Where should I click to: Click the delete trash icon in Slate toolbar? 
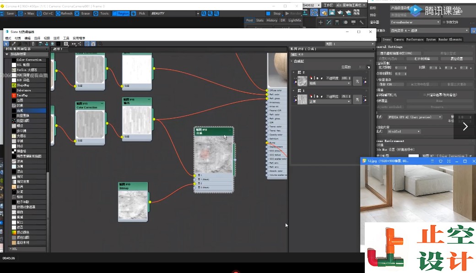pyautogui.click(x=33, y=44)
